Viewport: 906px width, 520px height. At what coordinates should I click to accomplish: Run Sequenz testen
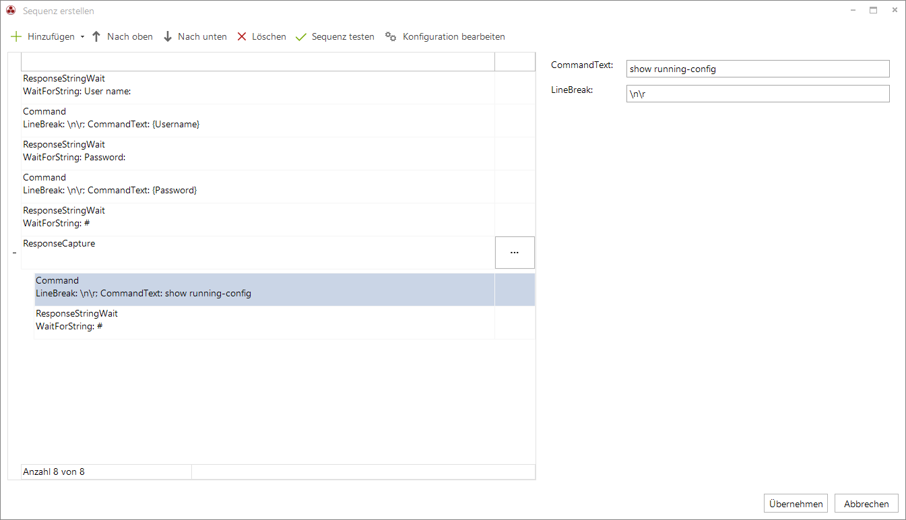(x=335, y=36)
